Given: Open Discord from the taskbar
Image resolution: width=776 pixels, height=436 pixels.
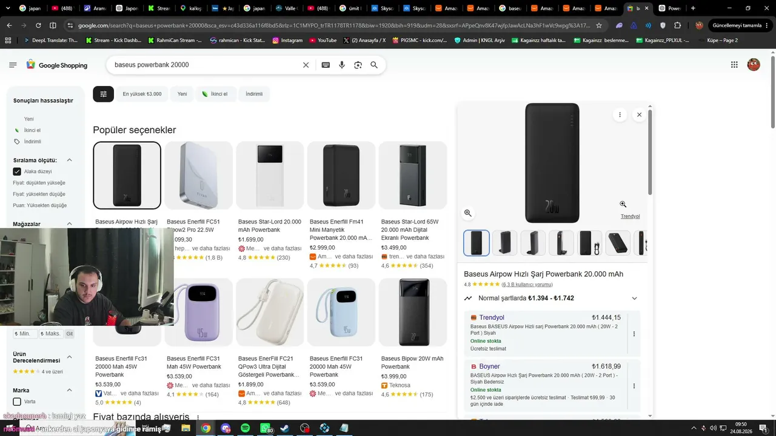Looking at the screenshot, I should tap(226, 428).
